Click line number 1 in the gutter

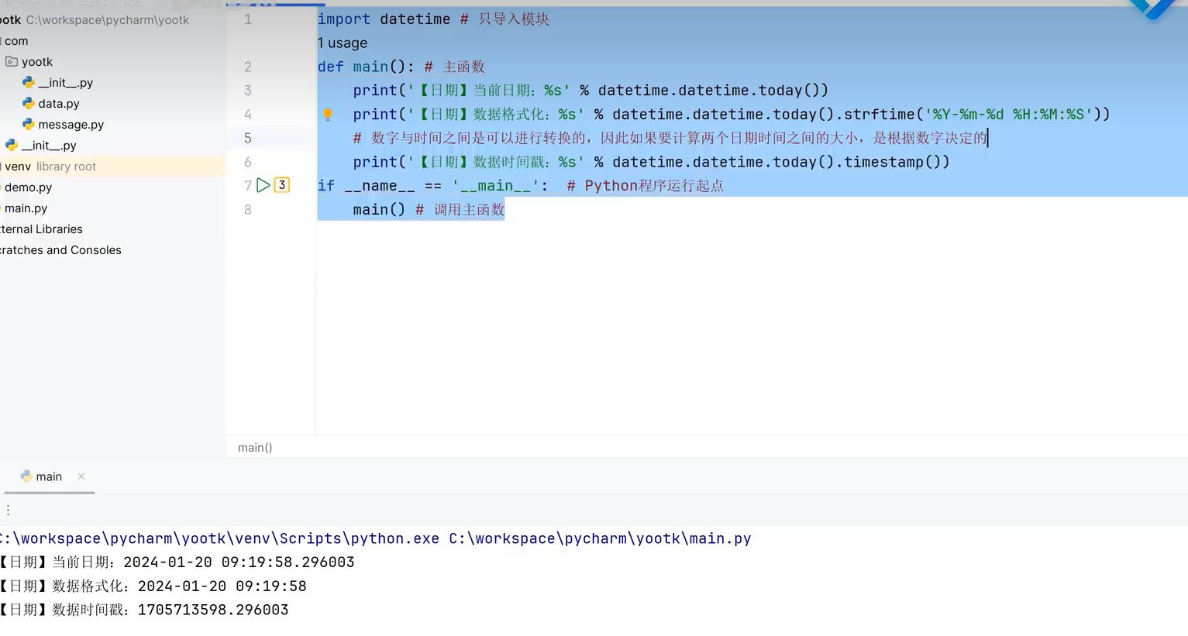248,19
